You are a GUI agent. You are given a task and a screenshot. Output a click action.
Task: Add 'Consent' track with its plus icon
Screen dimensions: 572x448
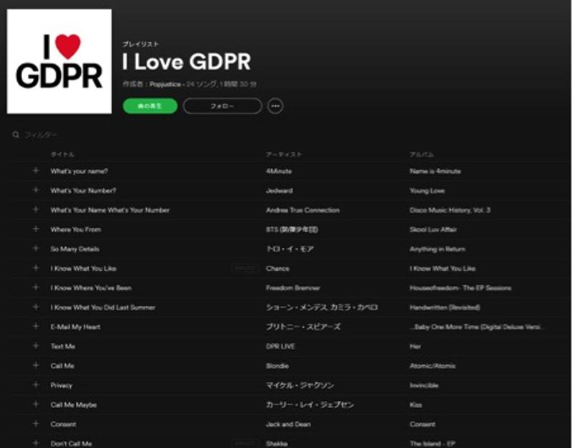(36, 424)
